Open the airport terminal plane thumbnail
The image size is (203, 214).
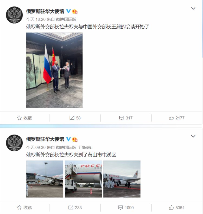click(x=45, y=179)
